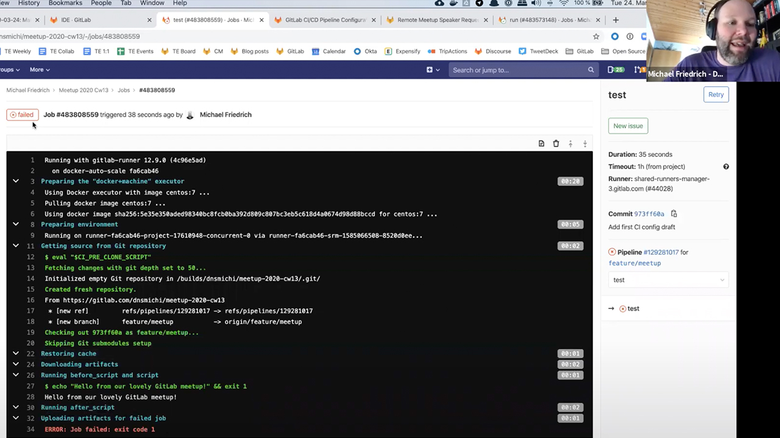Jump to the bottom of the log

(x=585, y=144)
